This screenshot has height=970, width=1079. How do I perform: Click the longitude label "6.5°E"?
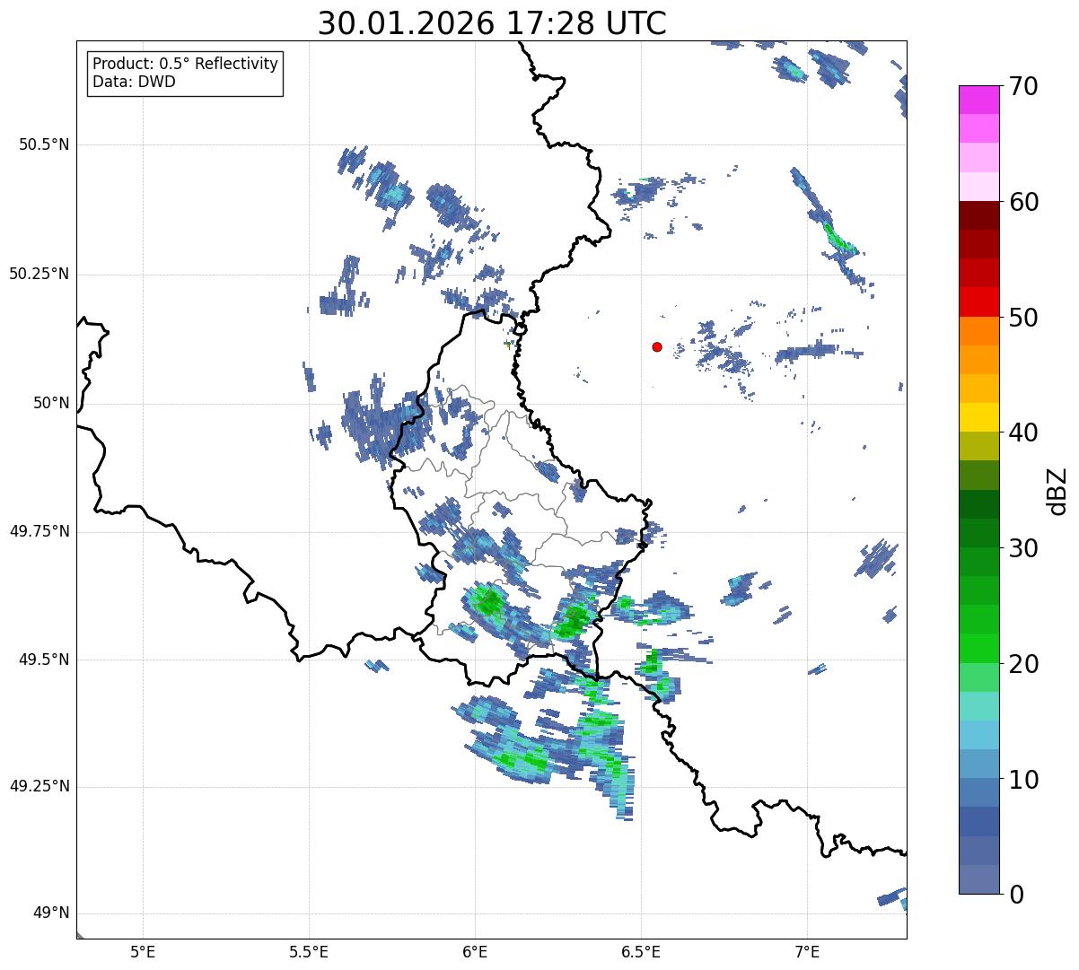(x=641, y=952)
